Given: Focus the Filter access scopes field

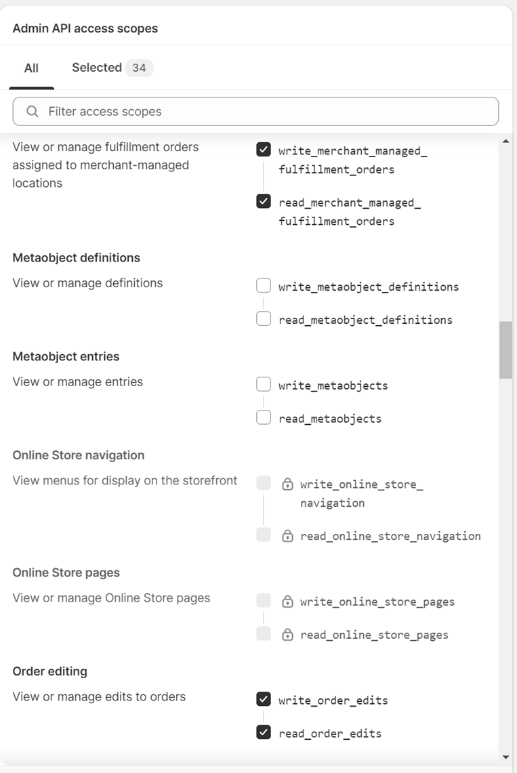Looking at the screenshot, I should click(255, 111).
